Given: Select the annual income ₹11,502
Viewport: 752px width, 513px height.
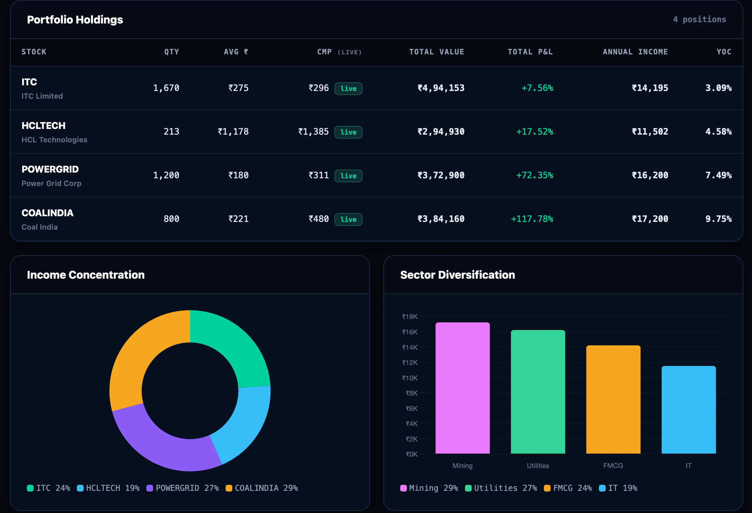Looking at the screenshot, I should pos(650,132).
